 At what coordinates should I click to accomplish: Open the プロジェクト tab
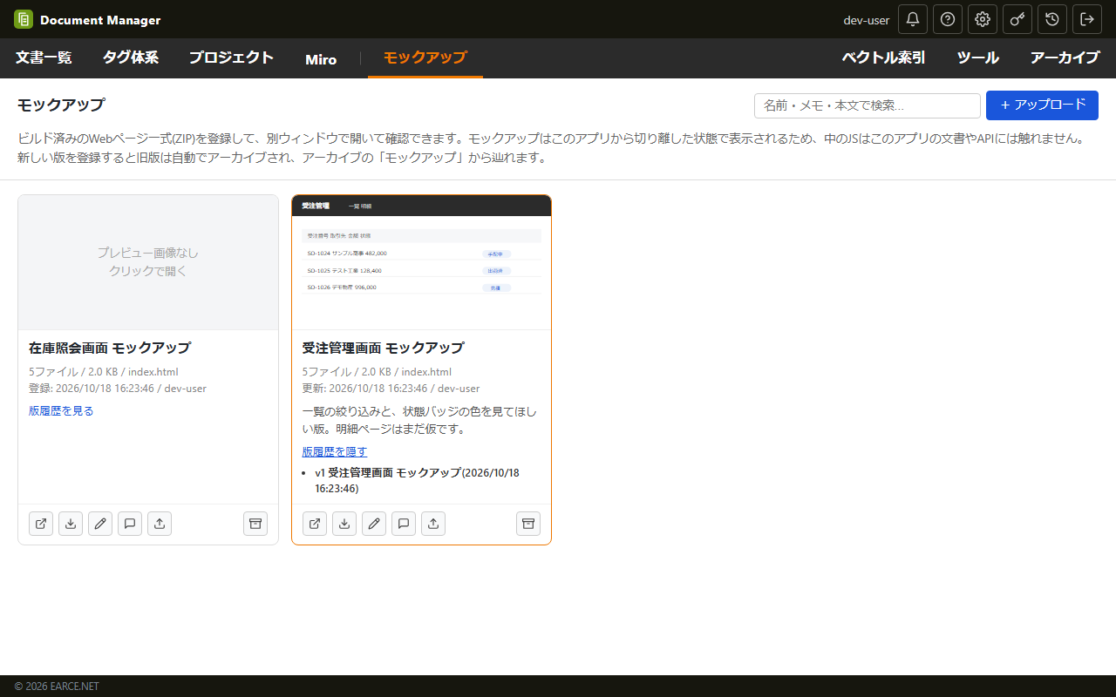(x=232, y=58)
